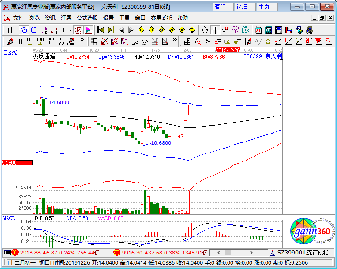Open the candlestick chart type dropdown arrow
This screenshot has width=337, height=269.
pos(70,30)
